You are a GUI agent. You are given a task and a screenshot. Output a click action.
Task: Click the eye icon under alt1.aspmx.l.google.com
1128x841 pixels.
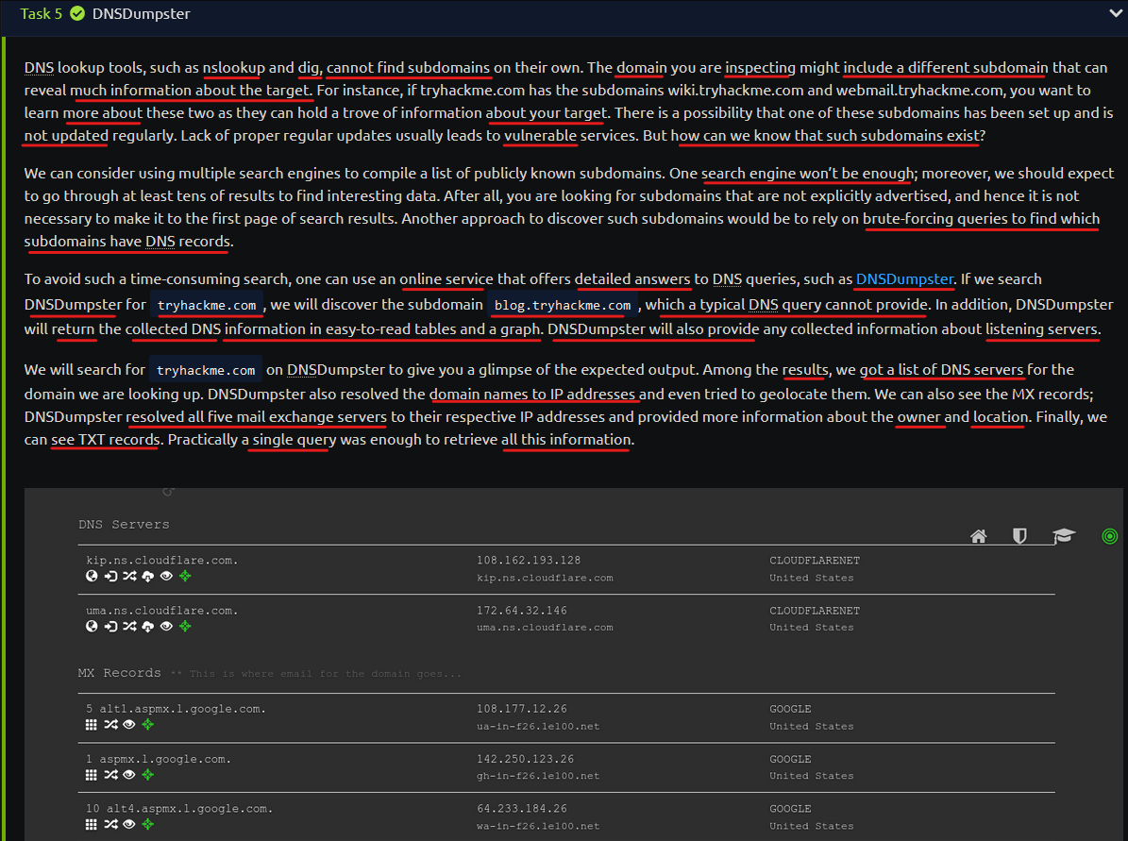[128, 725]
